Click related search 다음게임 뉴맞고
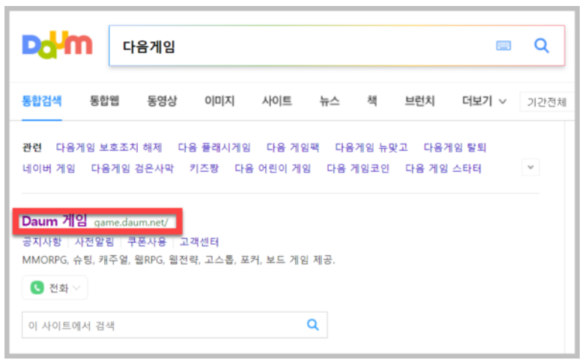Image resolution: width=585 pixels, height=360 pixels. tap(372, 147)
